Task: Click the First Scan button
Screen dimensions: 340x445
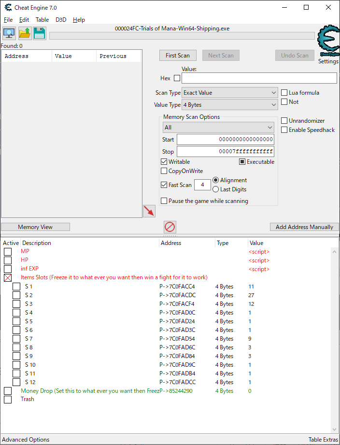Action: point(178,56)
